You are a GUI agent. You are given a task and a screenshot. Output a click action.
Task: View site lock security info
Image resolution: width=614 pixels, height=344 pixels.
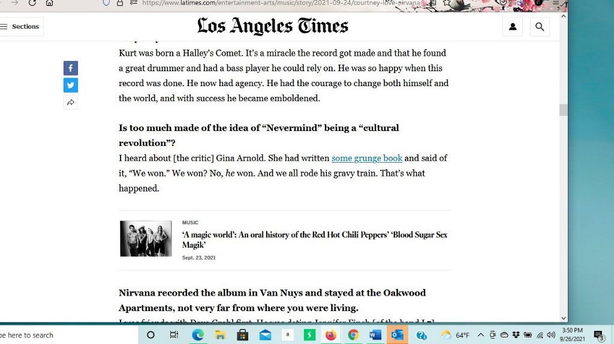pos(120,3)
